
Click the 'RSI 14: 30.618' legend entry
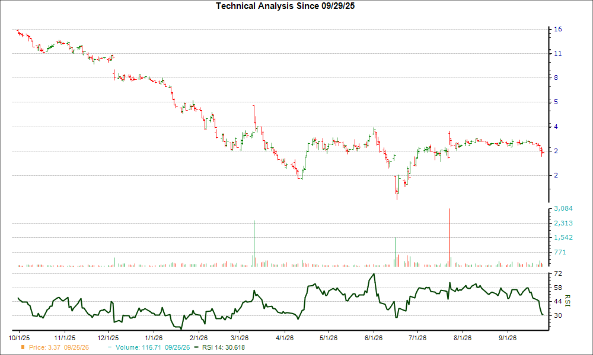(224, 347)
